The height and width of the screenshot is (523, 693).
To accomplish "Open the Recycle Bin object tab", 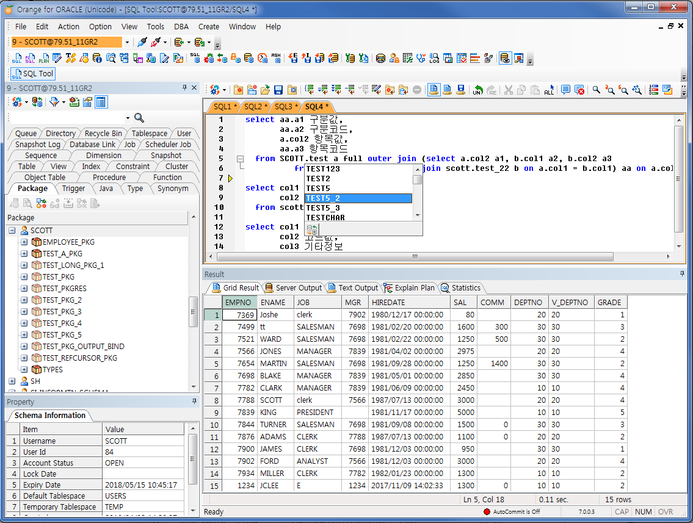I will (x=103, y=133).
